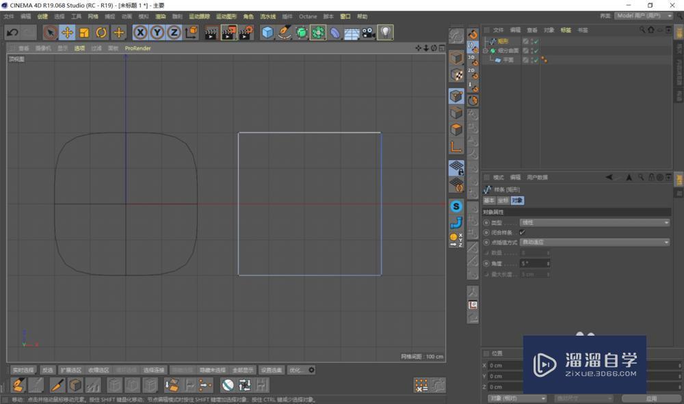Toggle the Y axis lock
The image size is (684, 404).
click(x=157, y=32)
